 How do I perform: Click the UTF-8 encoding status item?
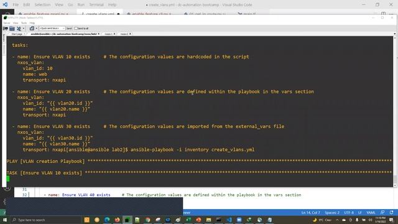click(x=349, y=213)
